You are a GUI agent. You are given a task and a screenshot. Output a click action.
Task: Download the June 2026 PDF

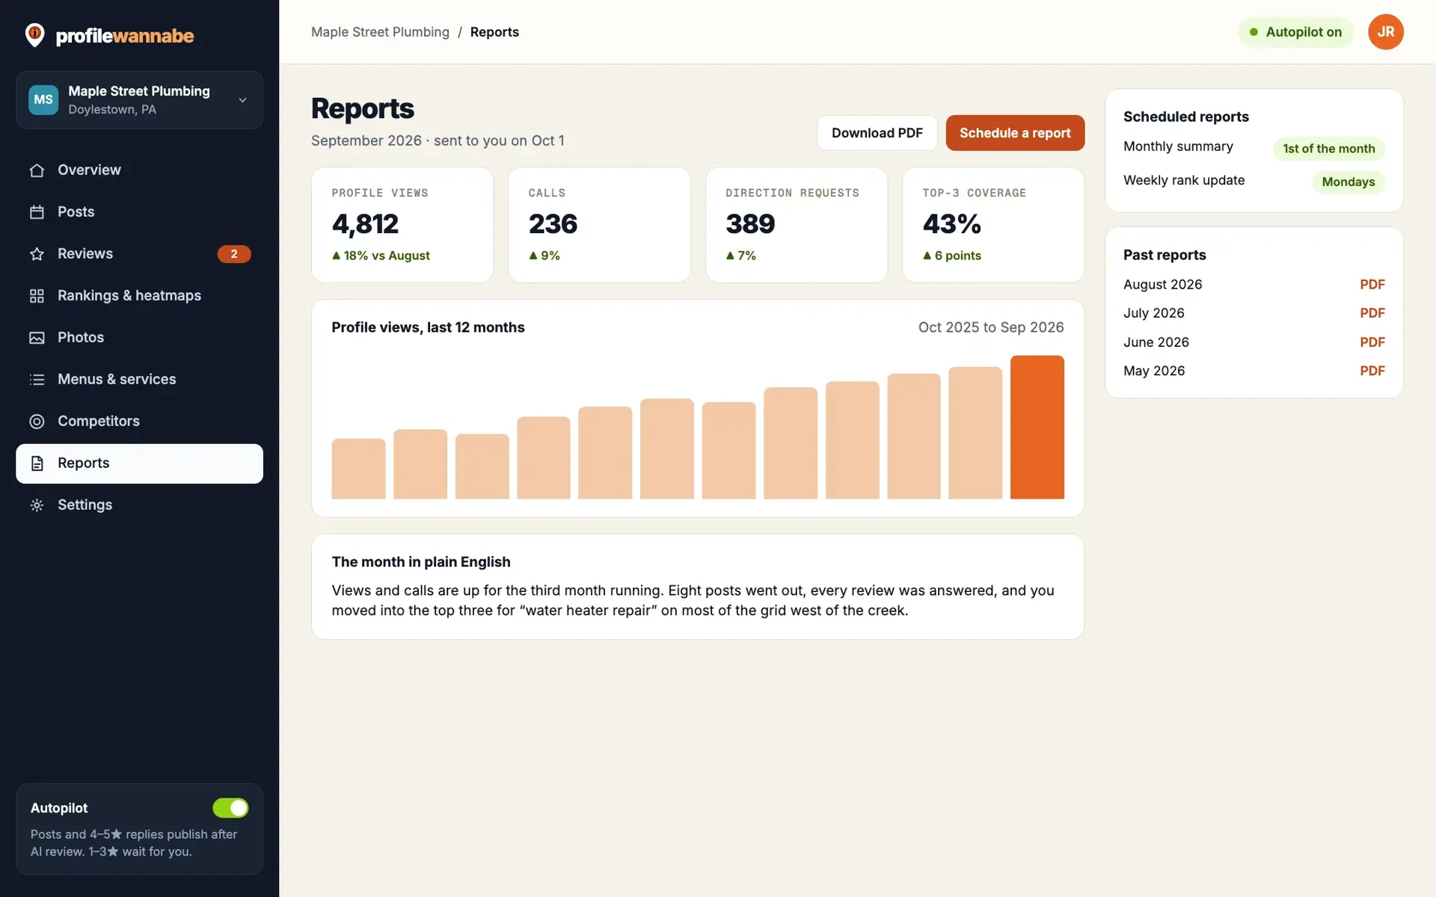pos(1372,342)
